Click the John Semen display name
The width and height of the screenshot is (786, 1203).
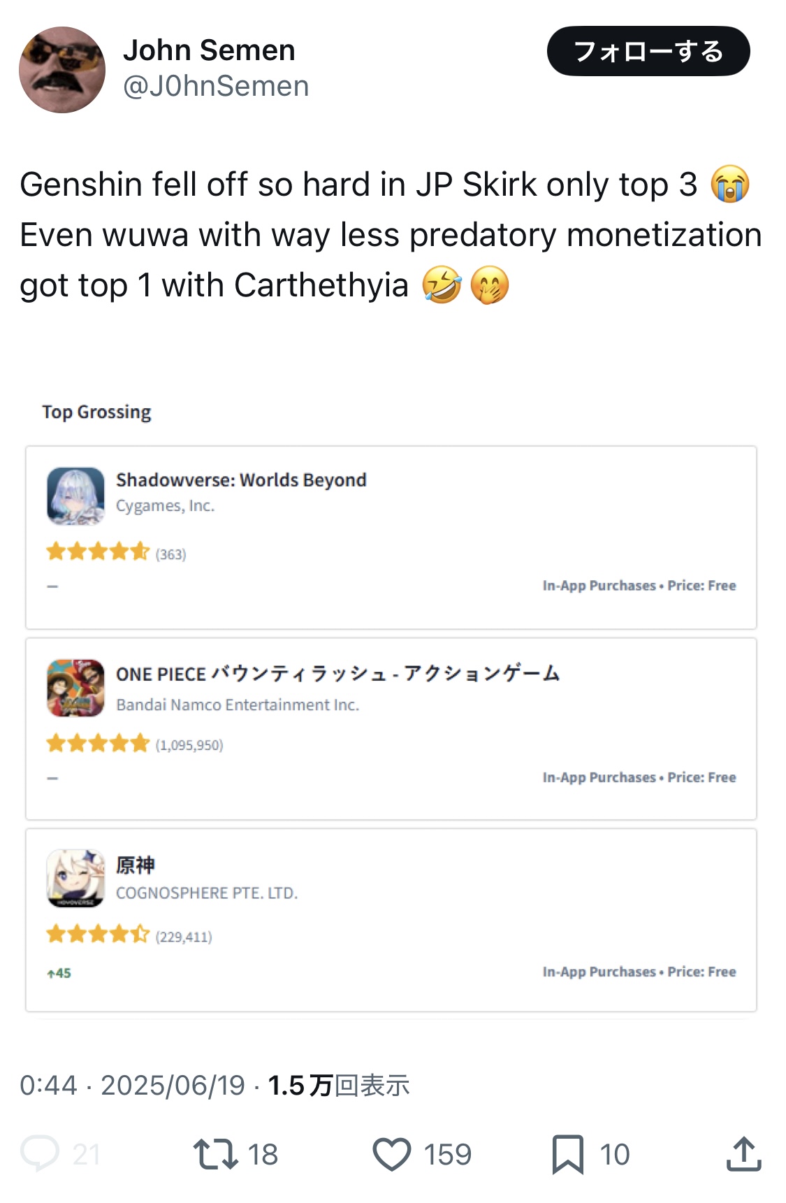click(209, 50)
